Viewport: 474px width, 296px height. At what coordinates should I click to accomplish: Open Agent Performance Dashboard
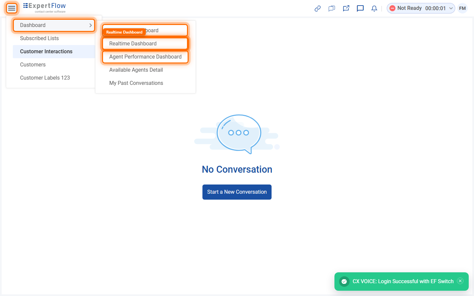pyautogui.click(x=145, y=57)
